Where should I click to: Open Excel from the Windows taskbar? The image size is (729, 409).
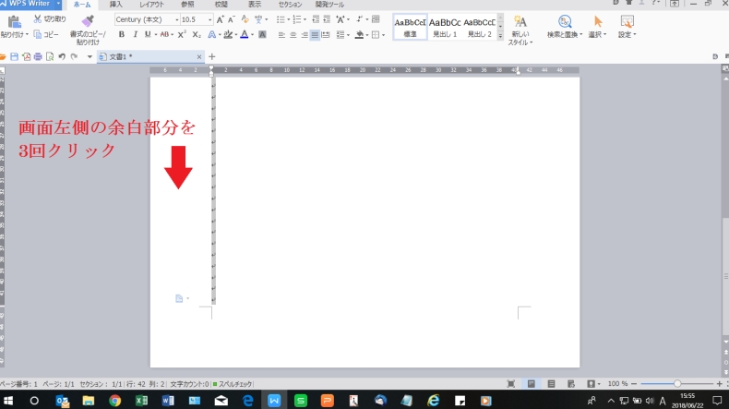coord(142,401)
